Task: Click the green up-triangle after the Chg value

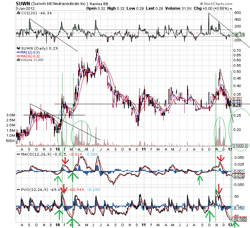Action: coord(231,9)
